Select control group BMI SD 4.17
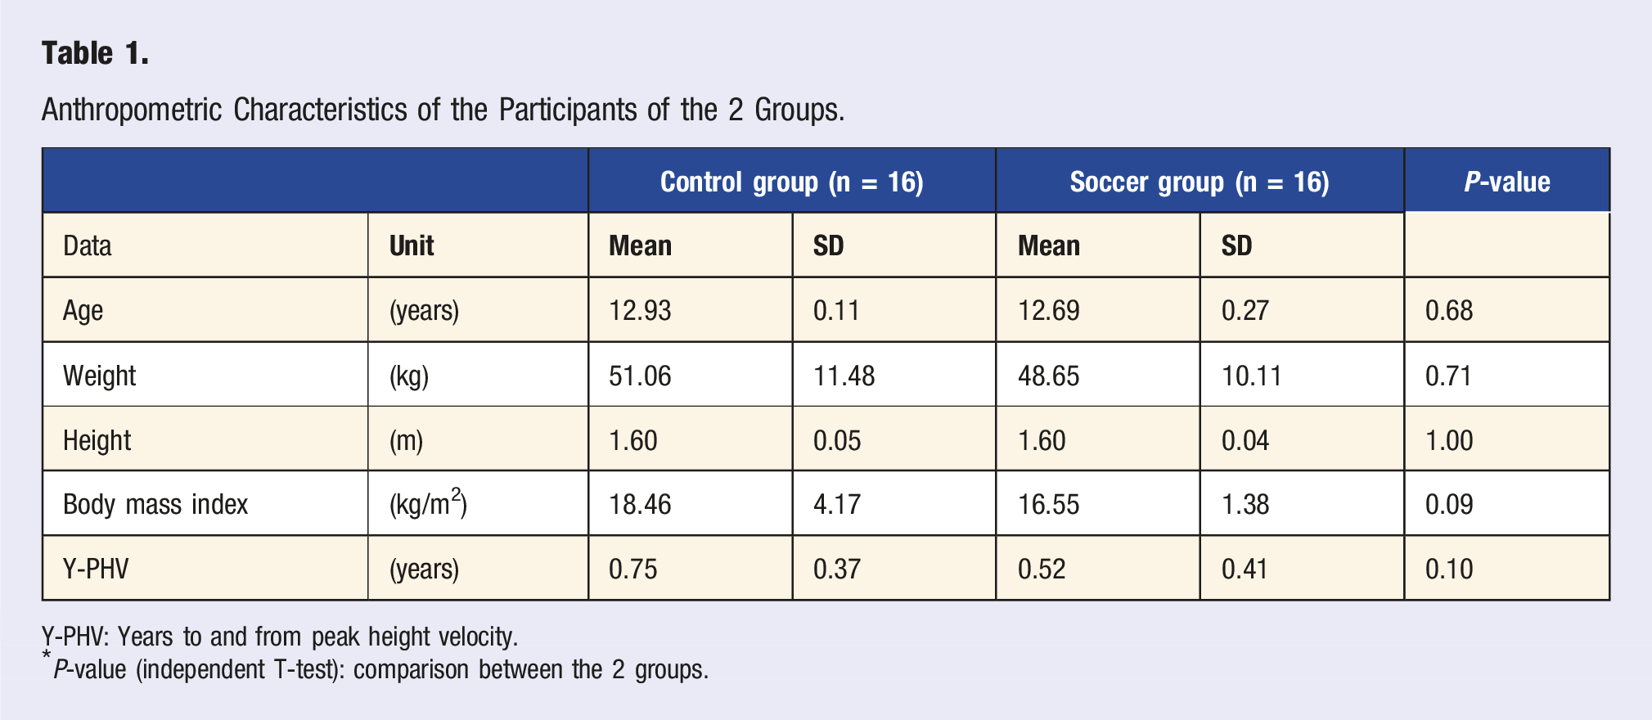Image resolution: width=1652 pixels, height=720 pixels. pos(836,504)
